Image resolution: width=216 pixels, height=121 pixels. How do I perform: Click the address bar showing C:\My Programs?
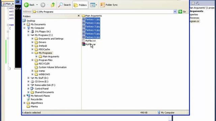pyautogui.click(x=103, y=12)
